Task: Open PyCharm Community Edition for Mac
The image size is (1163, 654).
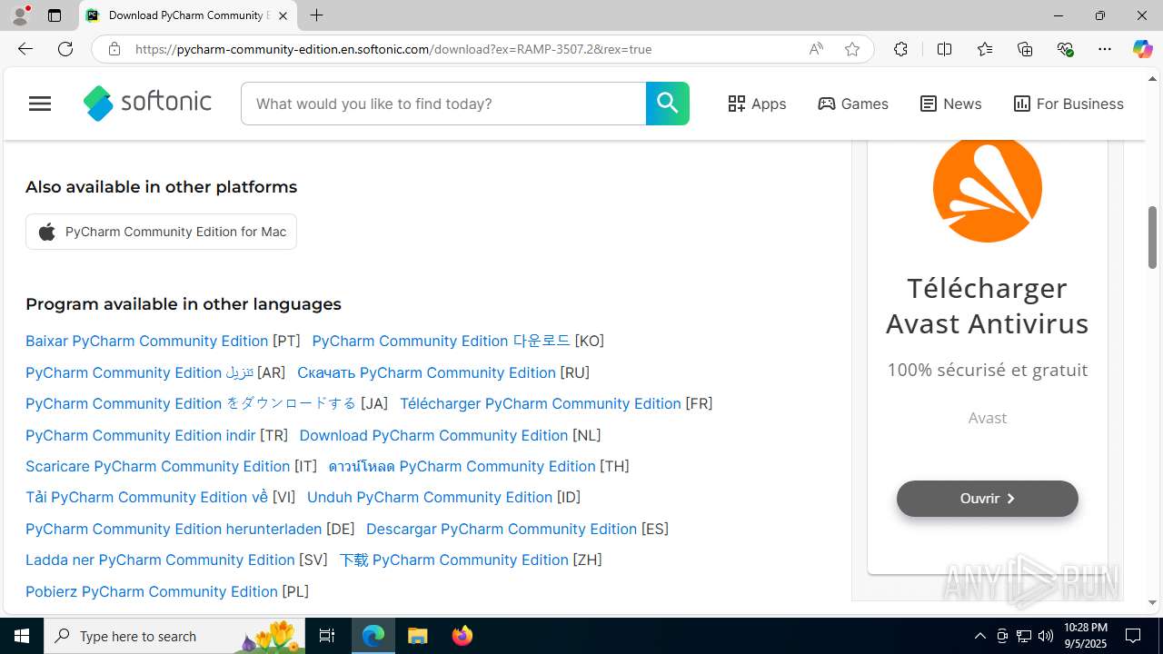Action: pos(161,232)
